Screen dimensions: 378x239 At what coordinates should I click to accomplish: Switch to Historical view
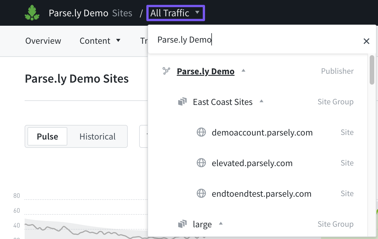point(97,136)
